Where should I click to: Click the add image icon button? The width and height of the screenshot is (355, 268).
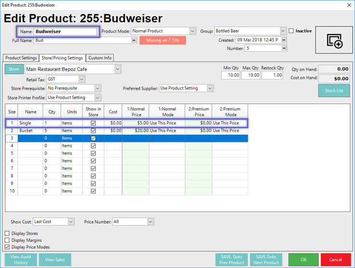click(334, 40)
